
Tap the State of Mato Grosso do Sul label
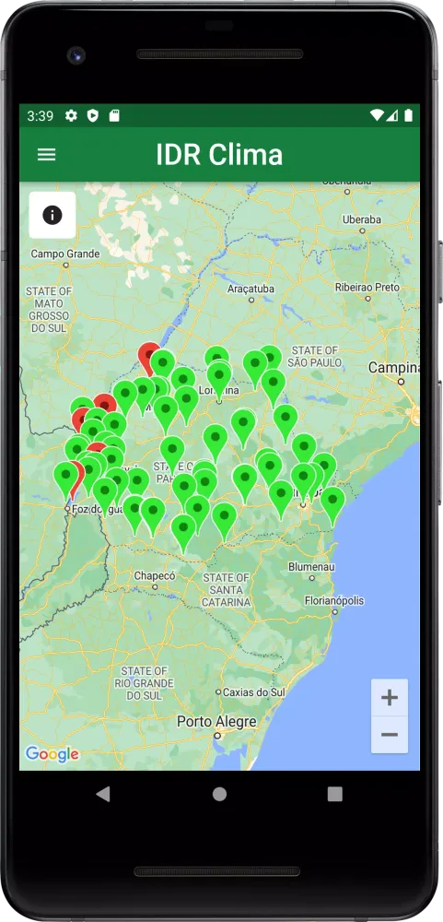coord(49,309)
